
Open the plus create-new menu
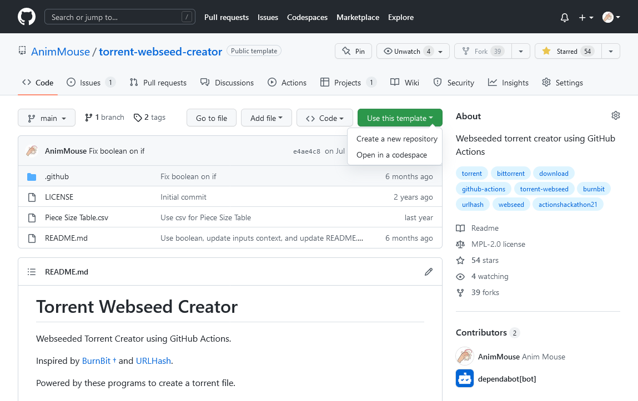pos(586,17)
